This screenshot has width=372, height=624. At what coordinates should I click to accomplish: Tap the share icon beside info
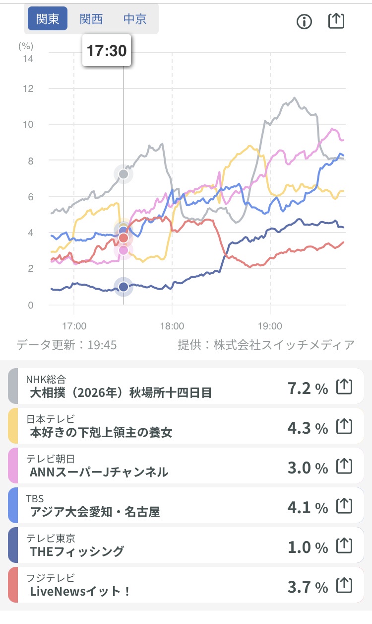click(x=336, y=20)
